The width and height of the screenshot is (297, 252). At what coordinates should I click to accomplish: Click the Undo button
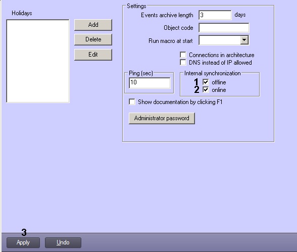[x=63, y=242]
